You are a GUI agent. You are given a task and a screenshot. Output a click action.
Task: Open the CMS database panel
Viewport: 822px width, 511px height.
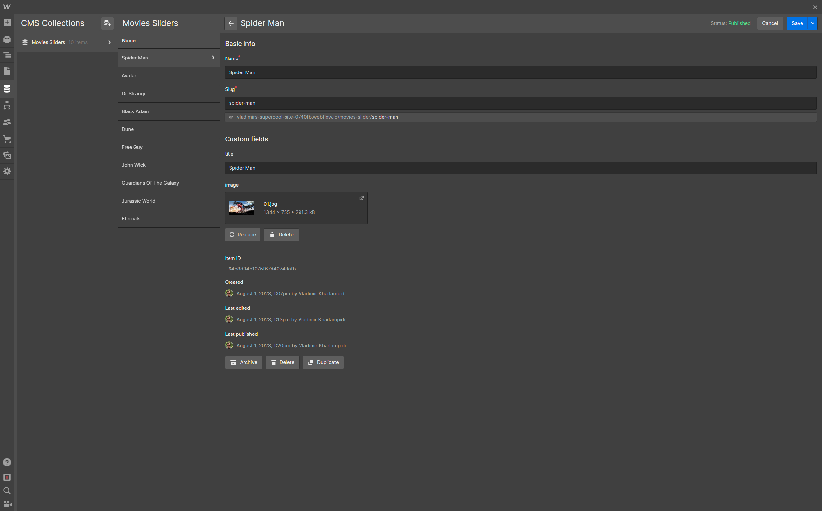pos(7,88)
